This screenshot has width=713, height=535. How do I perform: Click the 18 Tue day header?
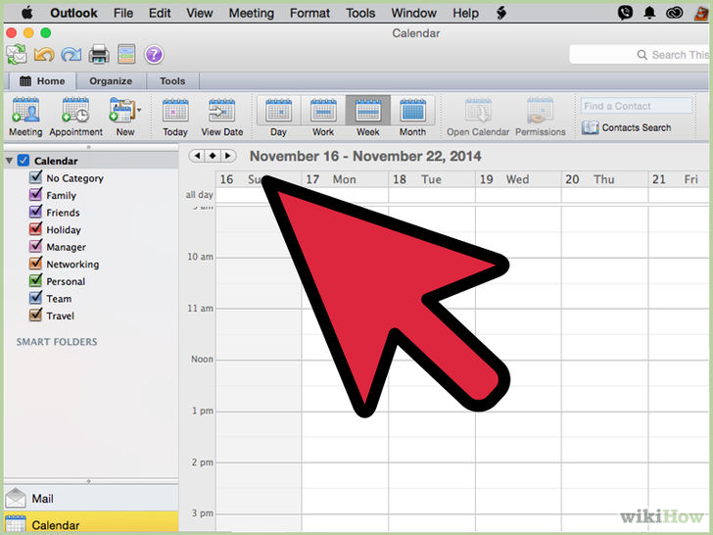click(432, 179)
